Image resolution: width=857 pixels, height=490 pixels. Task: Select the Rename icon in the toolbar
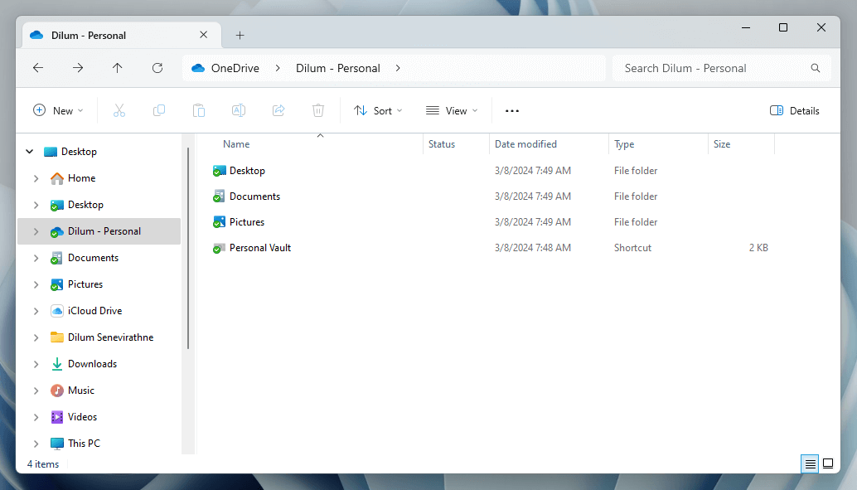click(x=238, y=110)
